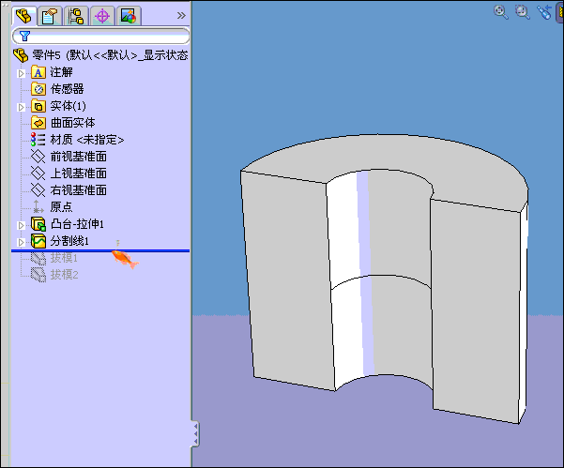Click the suppressed 拔模2 draft icon
Viewport: 564px width, 468px height.
38,275
